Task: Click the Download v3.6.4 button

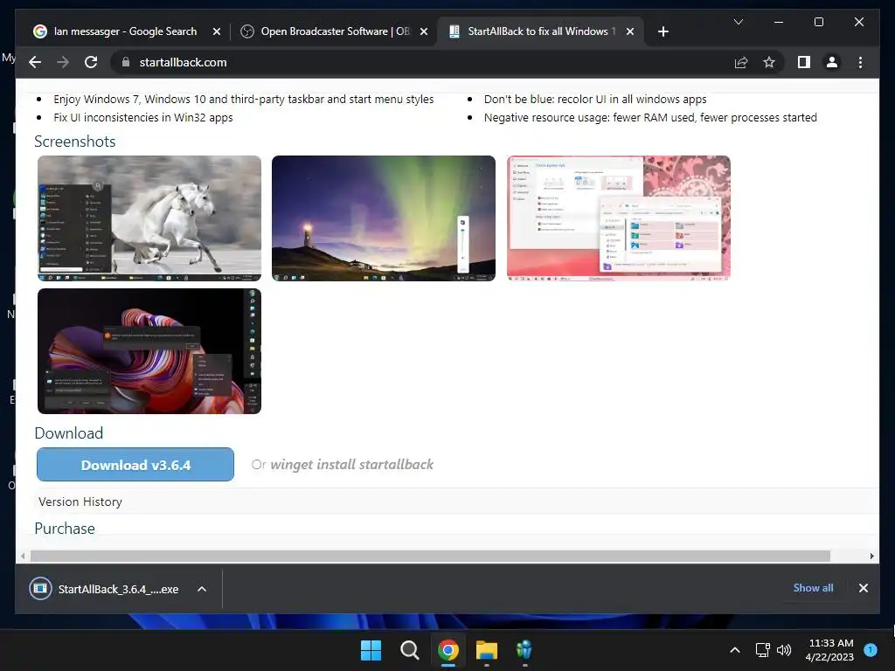Action: (x=135, y=465)
